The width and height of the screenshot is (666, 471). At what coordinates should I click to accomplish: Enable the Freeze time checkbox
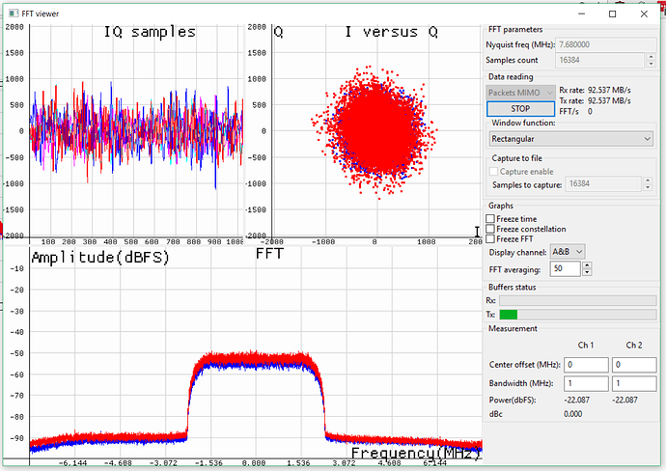click(x=491, y=219)
